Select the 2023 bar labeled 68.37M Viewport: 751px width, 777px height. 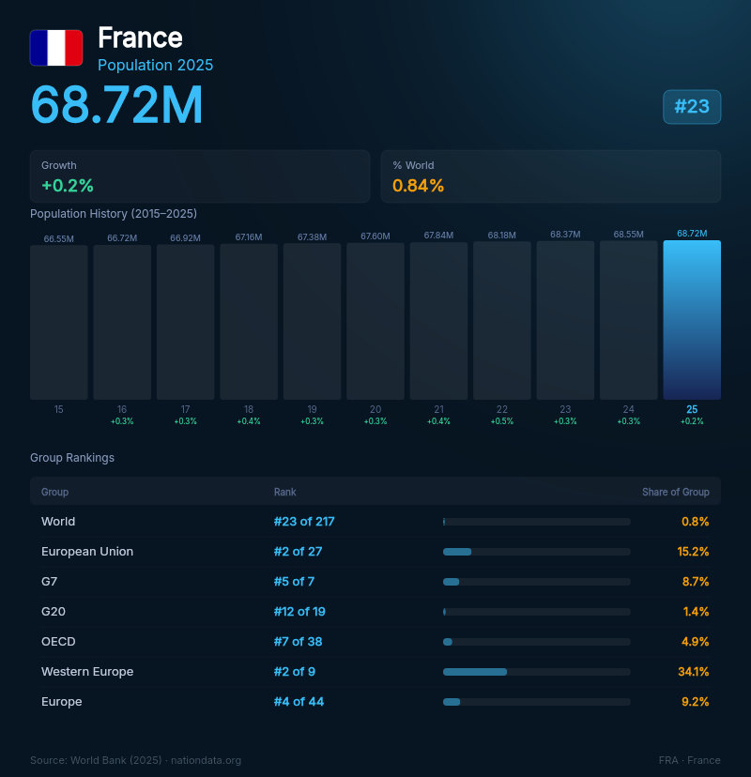pyautogui.click(x=565, y=320)
